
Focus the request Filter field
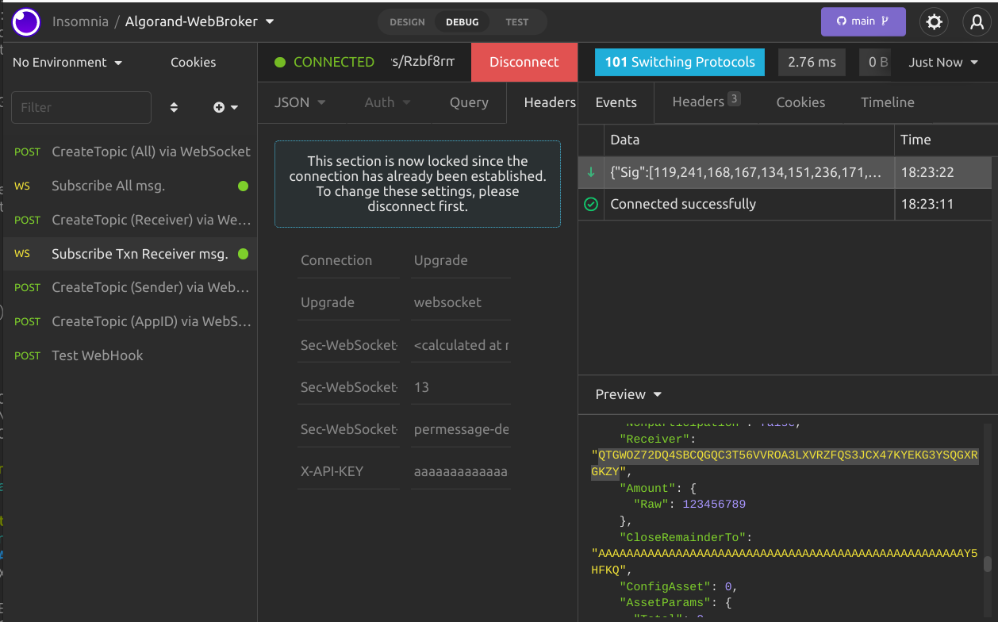click(82, 107)
